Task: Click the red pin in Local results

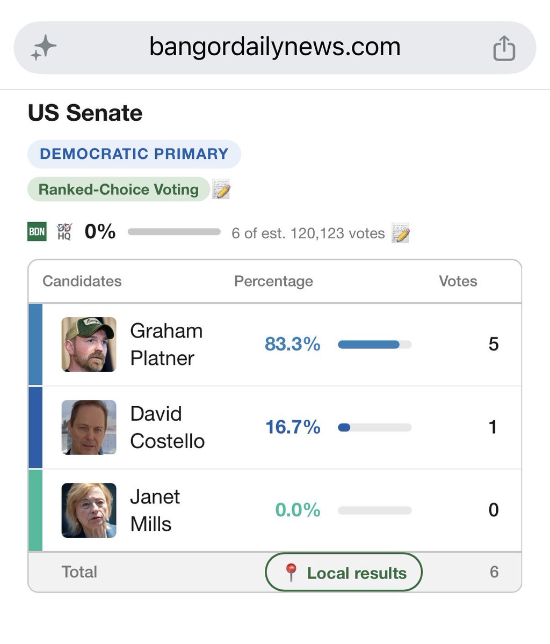Action: click(291, 573)
